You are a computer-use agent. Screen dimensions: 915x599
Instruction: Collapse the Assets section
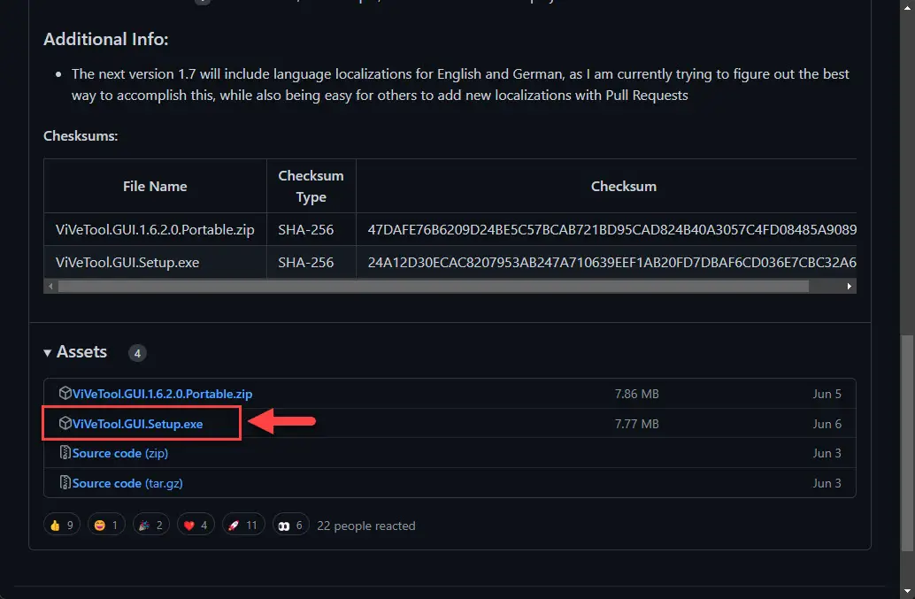pyautogui.click(x=75, y=352)
